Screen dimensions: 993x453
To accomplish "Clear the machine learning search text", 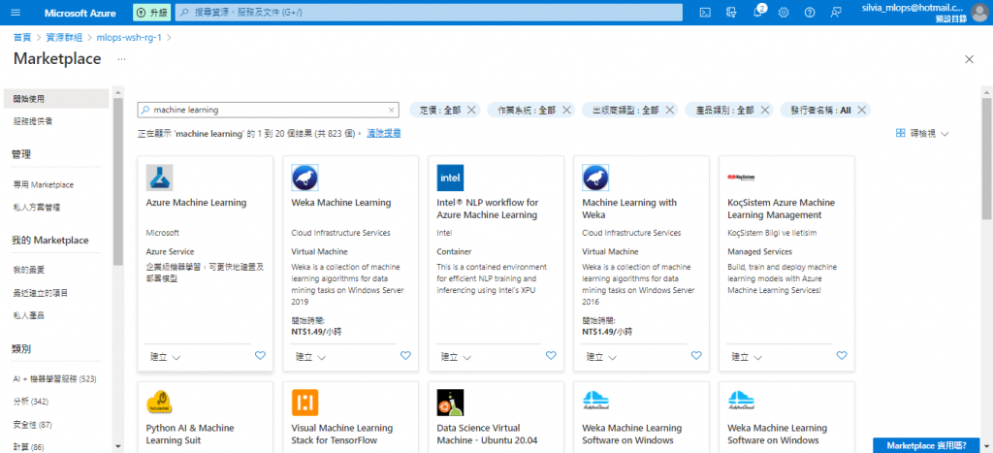I will coord(392,111).
